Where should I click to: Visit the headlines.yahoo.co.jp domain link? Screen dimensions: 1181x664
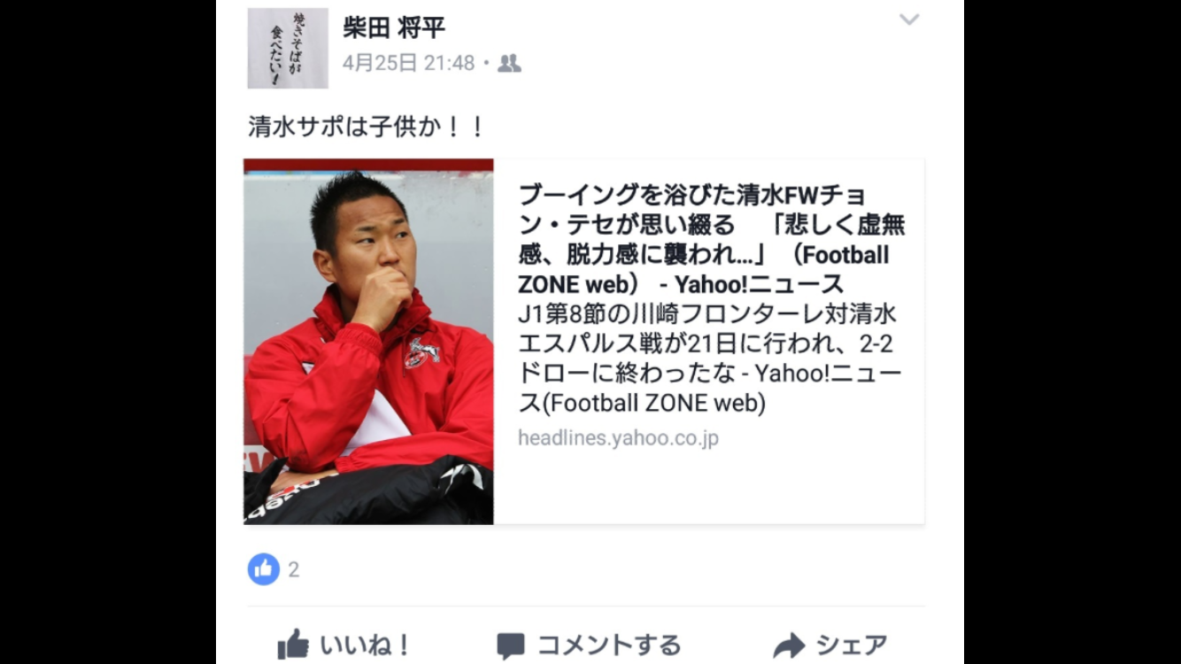point(618,438)
